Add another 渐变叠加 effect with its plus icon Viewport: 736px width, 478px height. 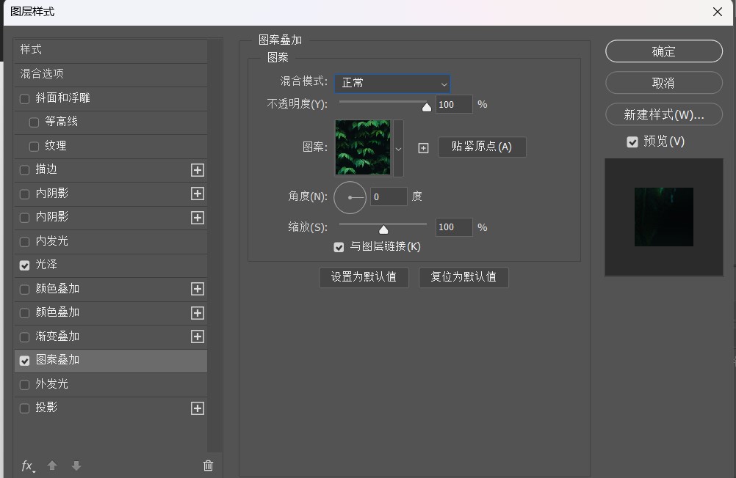tap(197, 337)
